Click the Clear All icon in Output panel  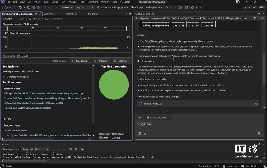click(70, 149)
